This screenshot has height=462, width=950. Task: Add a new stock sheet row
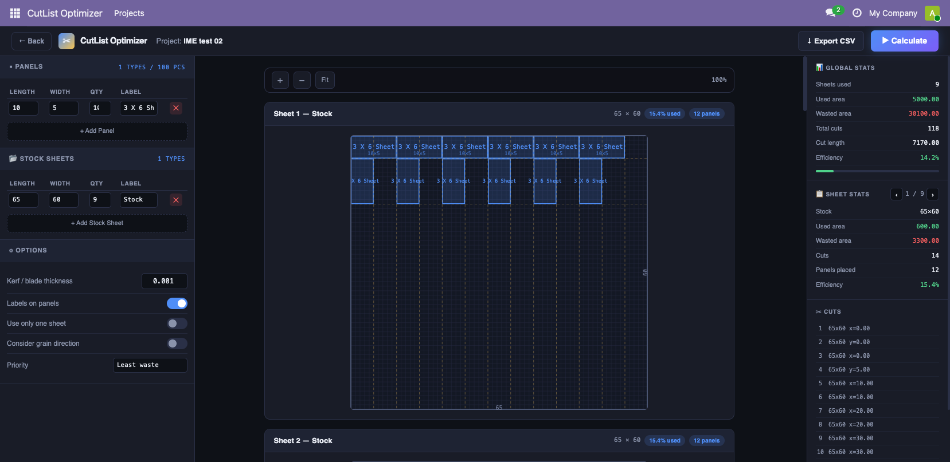coord(97,223)
